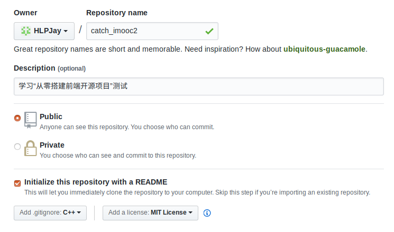Focus the repository name field catch_imooc2

click(152, 31)
